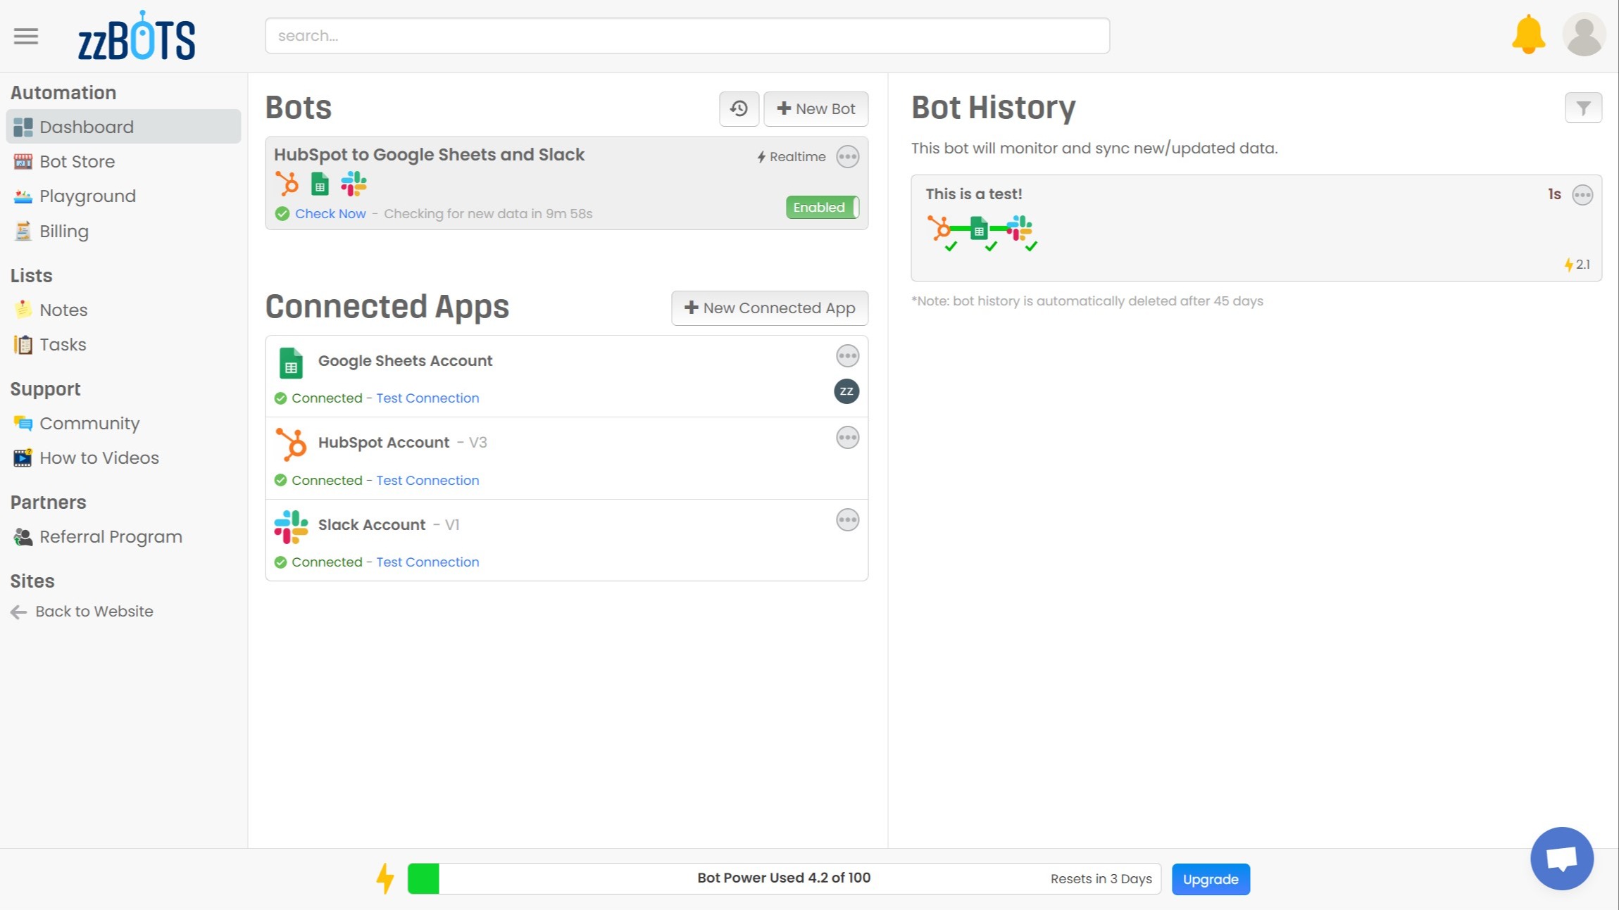Click the notification bell icon
1619x910 pixels.
[1528, 34]
